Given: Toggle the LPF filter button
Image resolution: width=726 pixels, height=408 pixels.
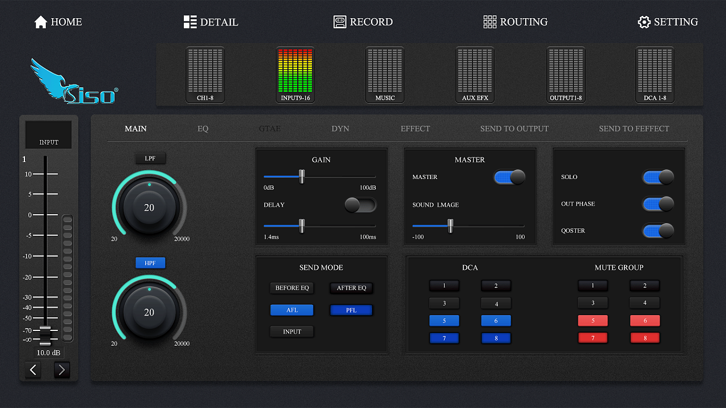Looking at the screenshot, I should point(150,158).
